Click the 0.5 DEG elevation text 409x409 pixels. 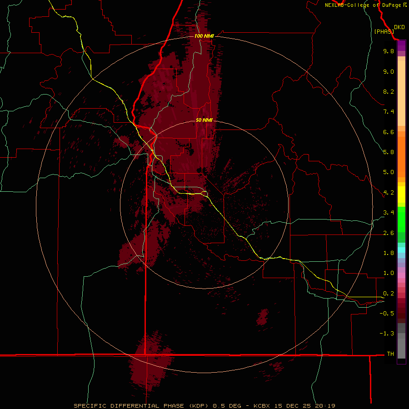coord(226,406)
